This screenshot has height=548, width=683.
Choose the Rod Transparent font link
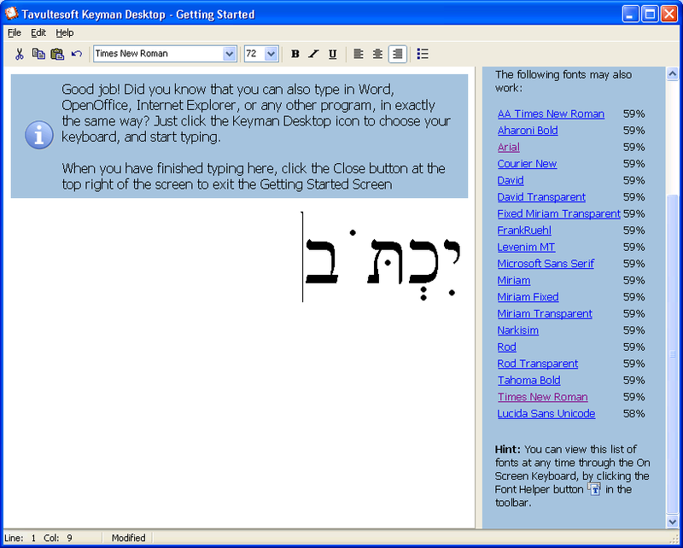538,364
